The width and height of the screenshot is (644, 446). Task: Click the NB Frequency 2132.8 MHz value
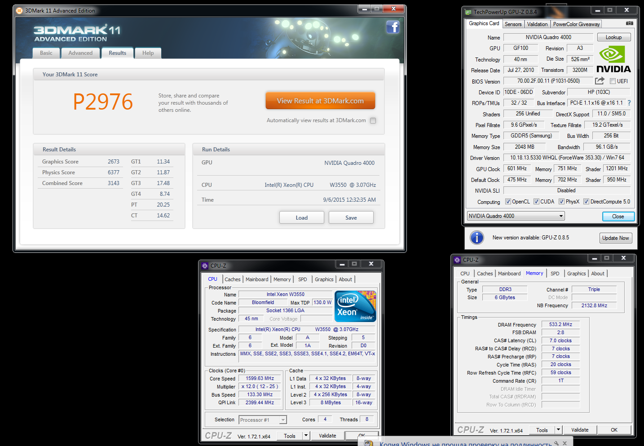click(594, 305)
